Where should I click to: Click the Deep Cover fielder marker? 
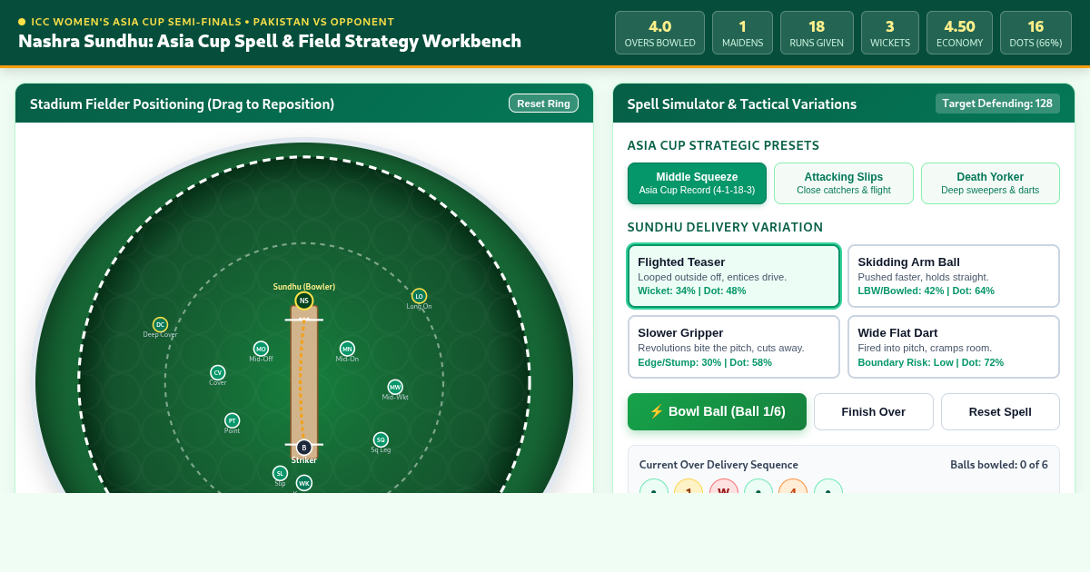click(160, 324)
